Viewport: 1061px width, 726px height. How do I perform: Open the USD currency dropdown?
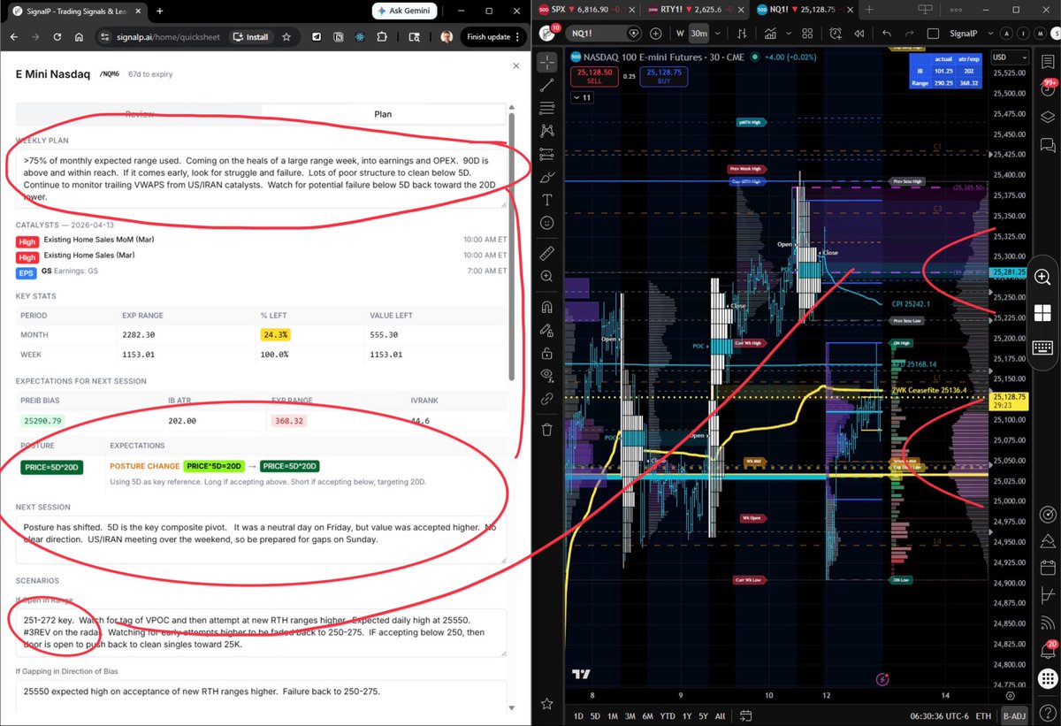(1010, 57)
